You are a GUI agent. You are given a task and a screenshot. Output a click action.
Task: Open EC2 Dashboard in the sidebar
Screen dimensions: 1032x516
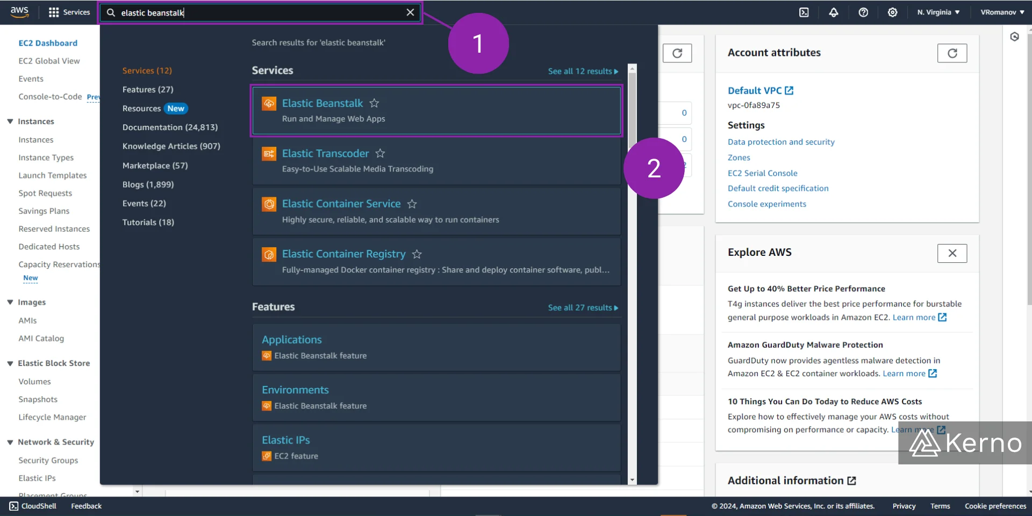(48, 43)
